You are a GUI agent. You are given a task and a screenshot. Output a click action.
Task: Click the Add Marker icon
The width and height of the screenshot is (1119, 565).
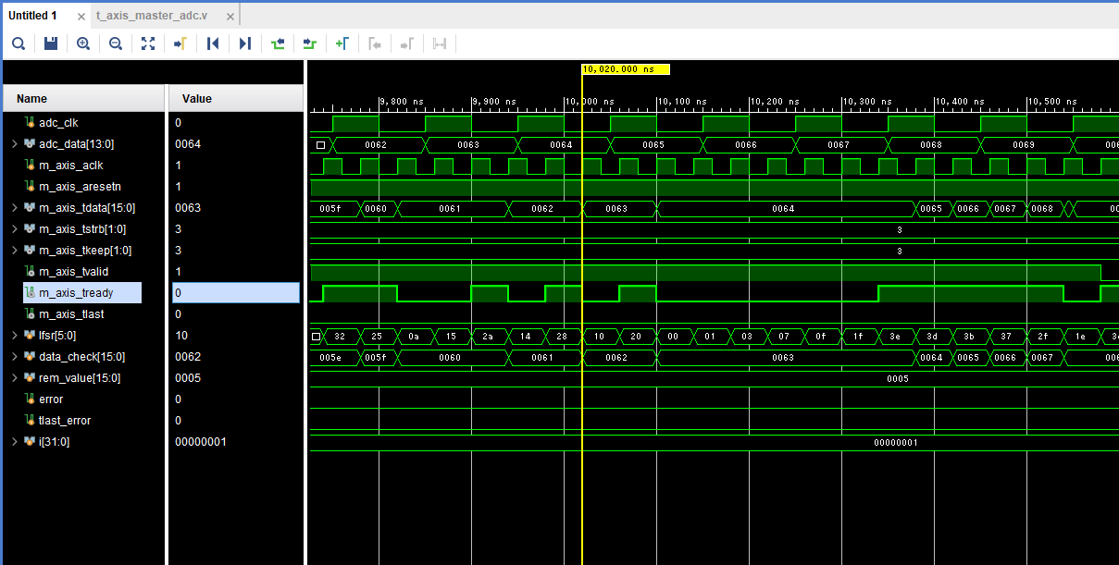click(342, 43)
